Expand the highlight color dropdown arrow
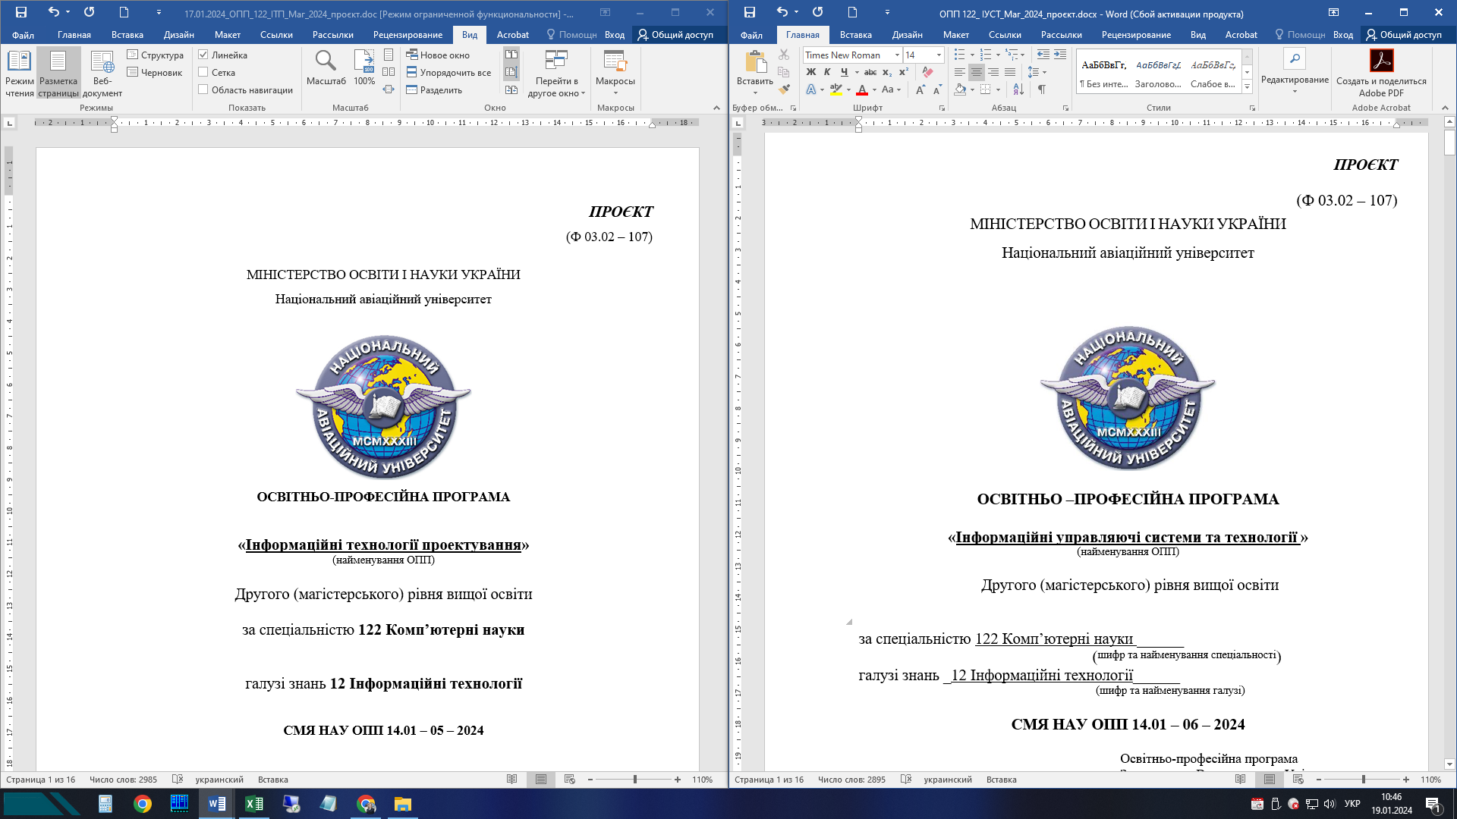 [x=848, y=89]
